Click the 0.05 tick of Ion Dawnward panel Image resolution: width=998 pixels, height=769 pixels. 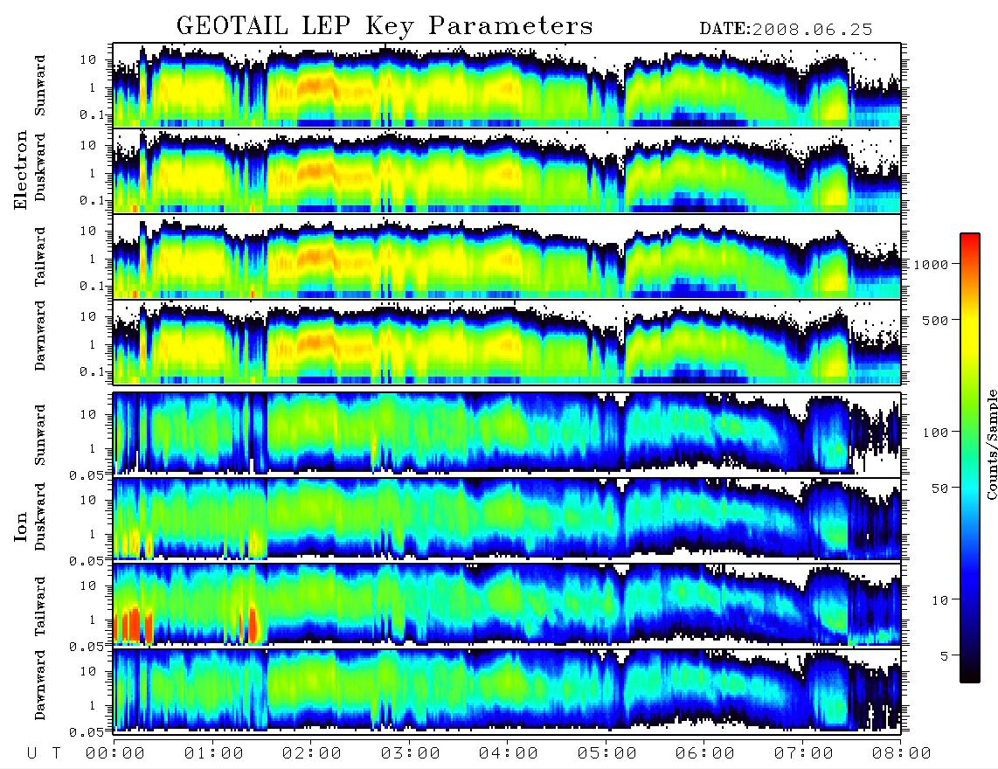coord(87,732)
